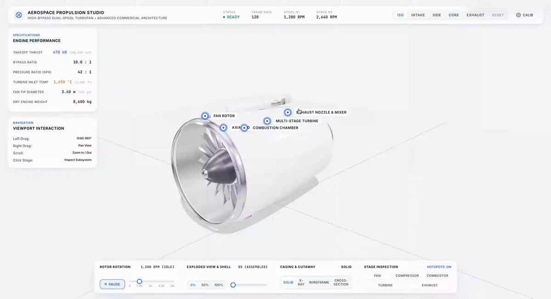The width and height of the screenshot is (551, 299).
Task: Switch to the INTAKE camera view
Action: point(418,15)
